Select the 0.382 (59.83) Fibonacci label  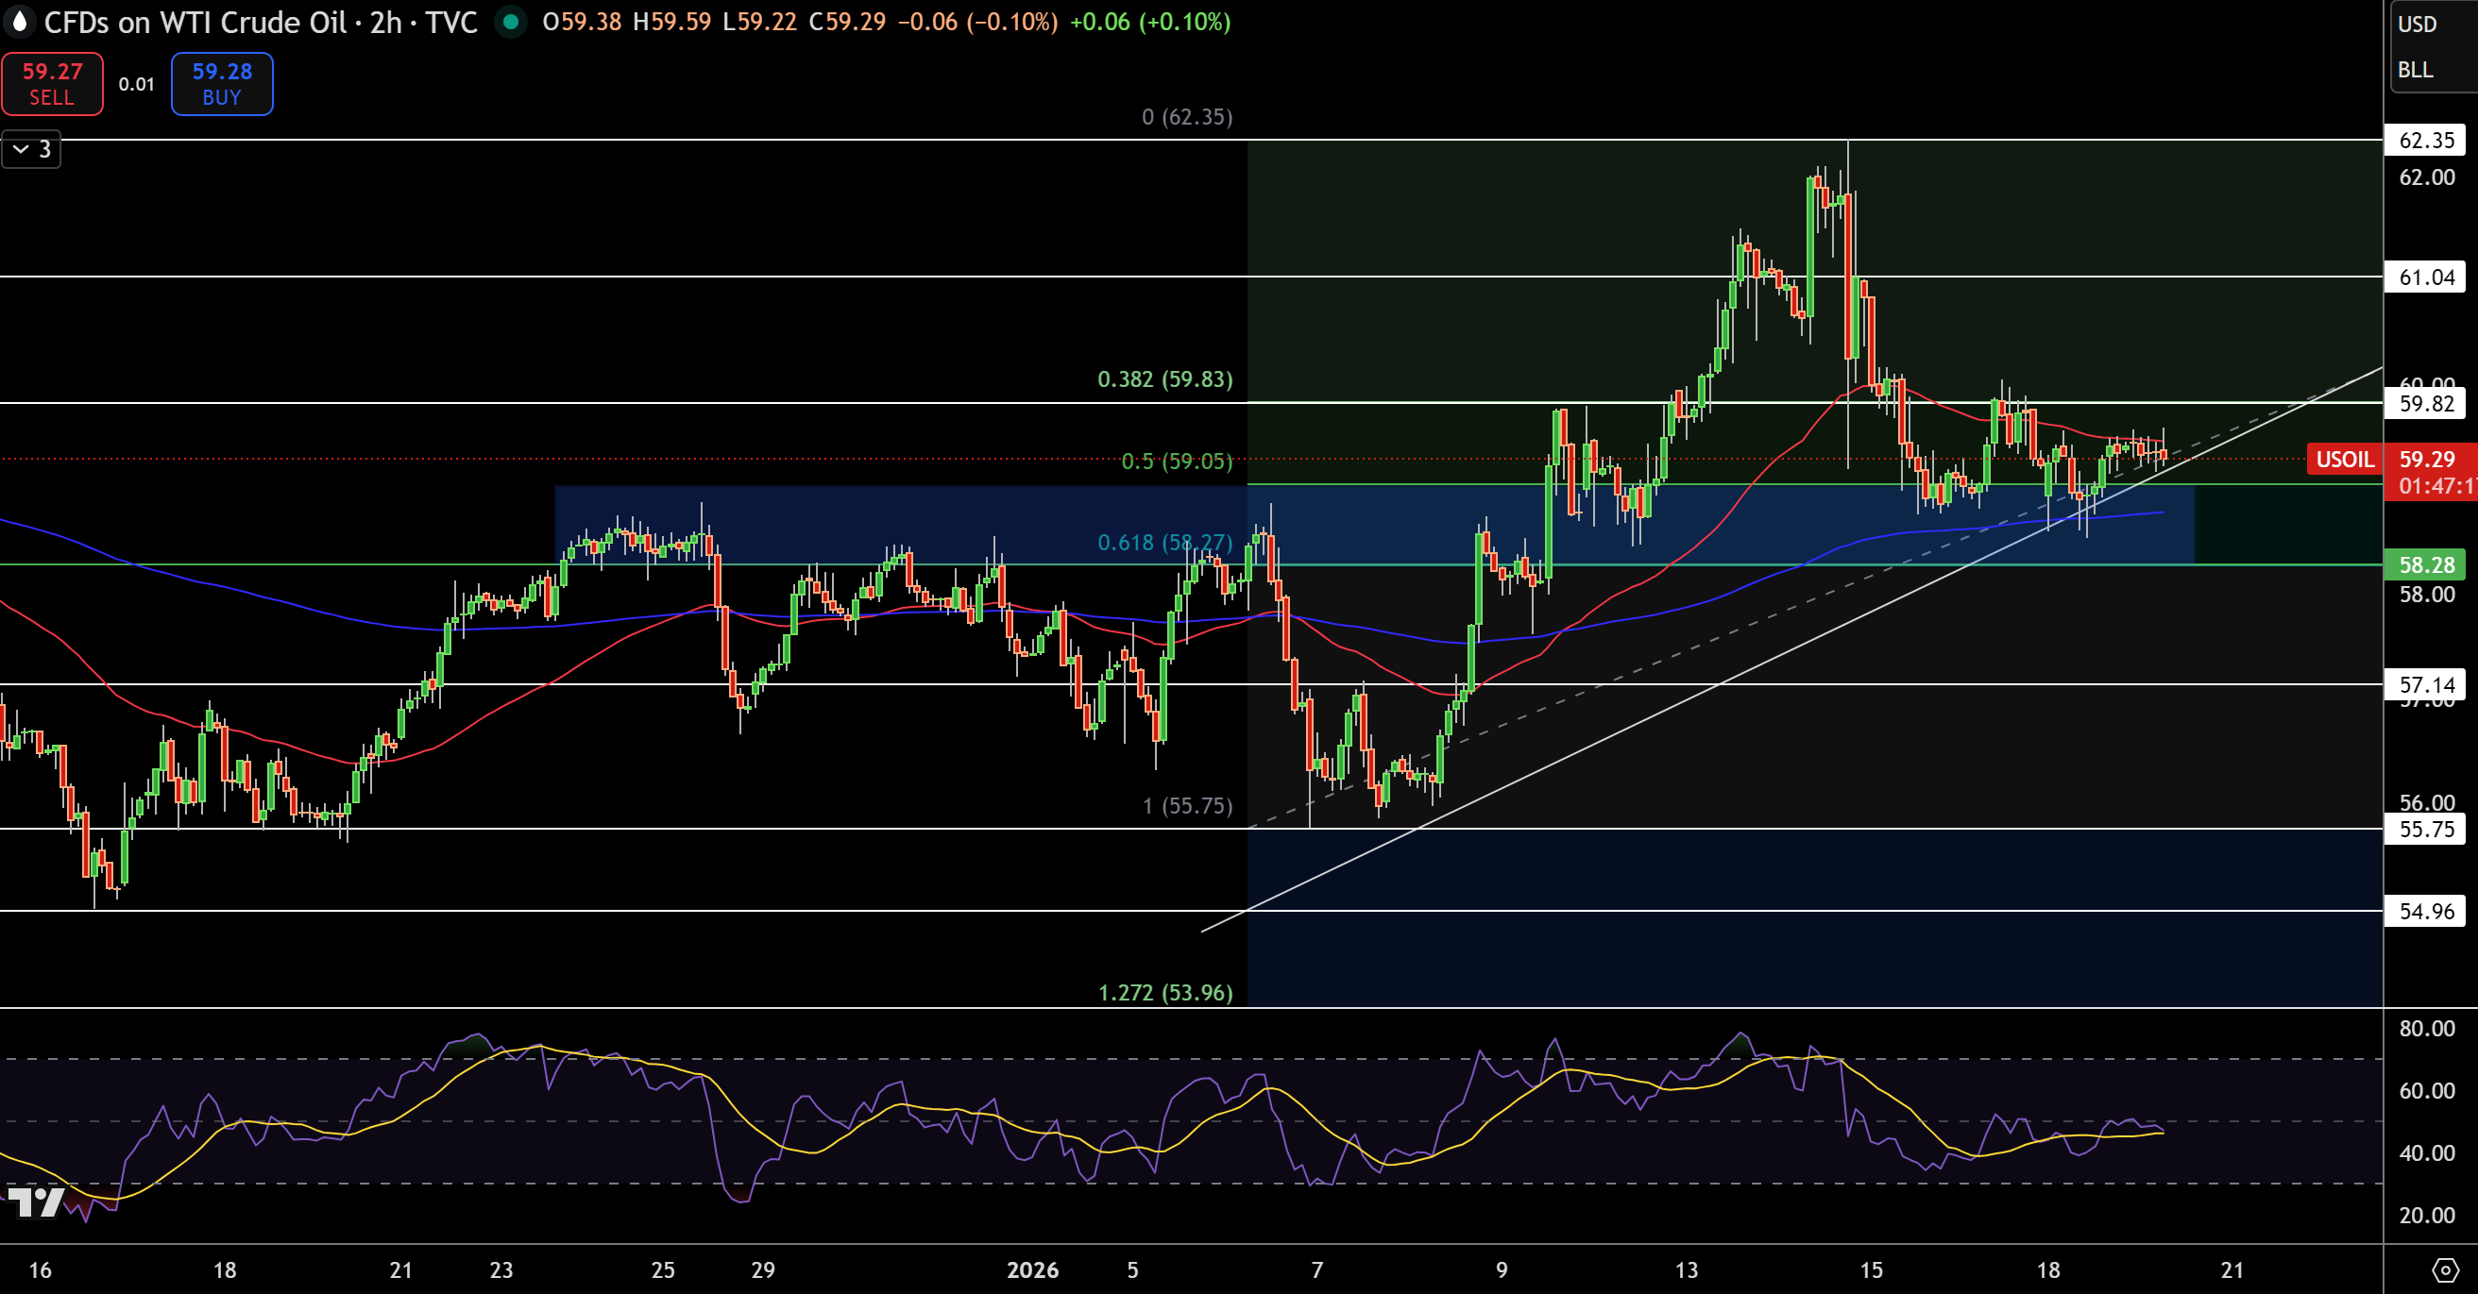coord(1165,378)
